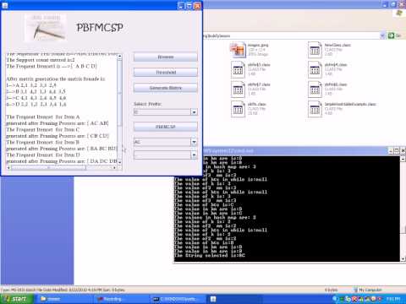Click the Generate Matrix button
406x304 pixels.
tap(166, 88)
